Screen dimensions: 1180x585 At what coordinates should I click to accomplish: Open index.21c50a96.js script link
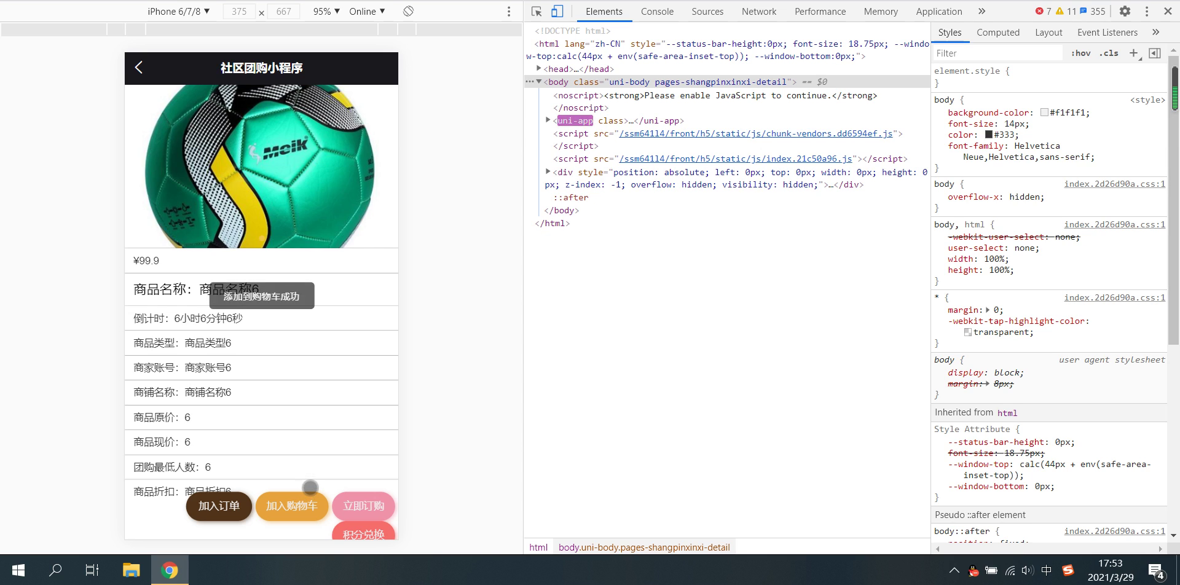coord(736,159)
